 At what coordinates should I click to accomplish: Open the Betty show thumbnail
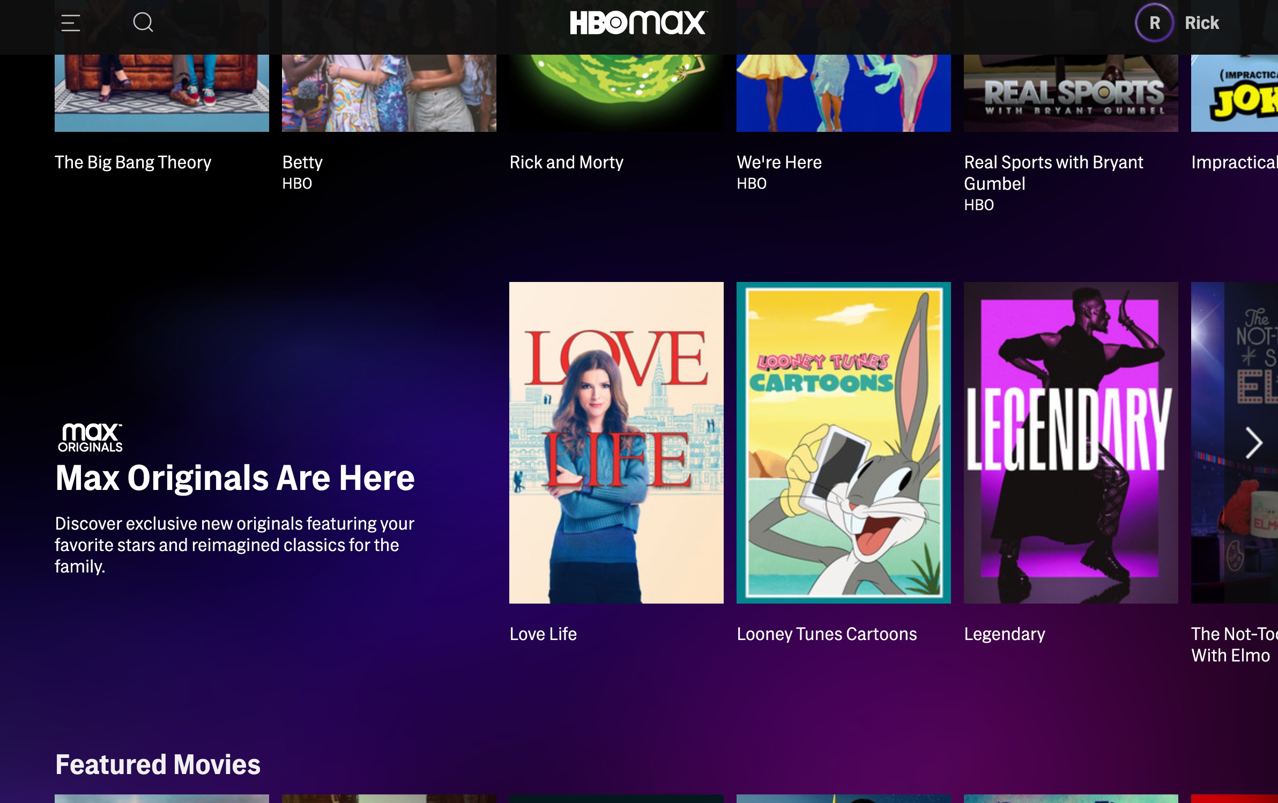(389, 92)
